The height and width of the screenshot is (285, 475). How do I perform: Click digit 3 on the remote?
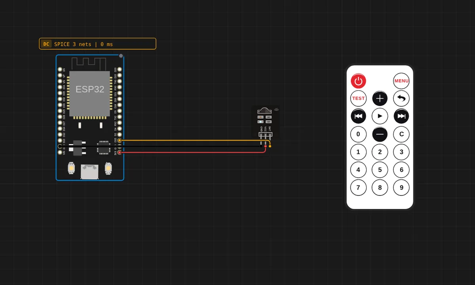tap(401, 152)
